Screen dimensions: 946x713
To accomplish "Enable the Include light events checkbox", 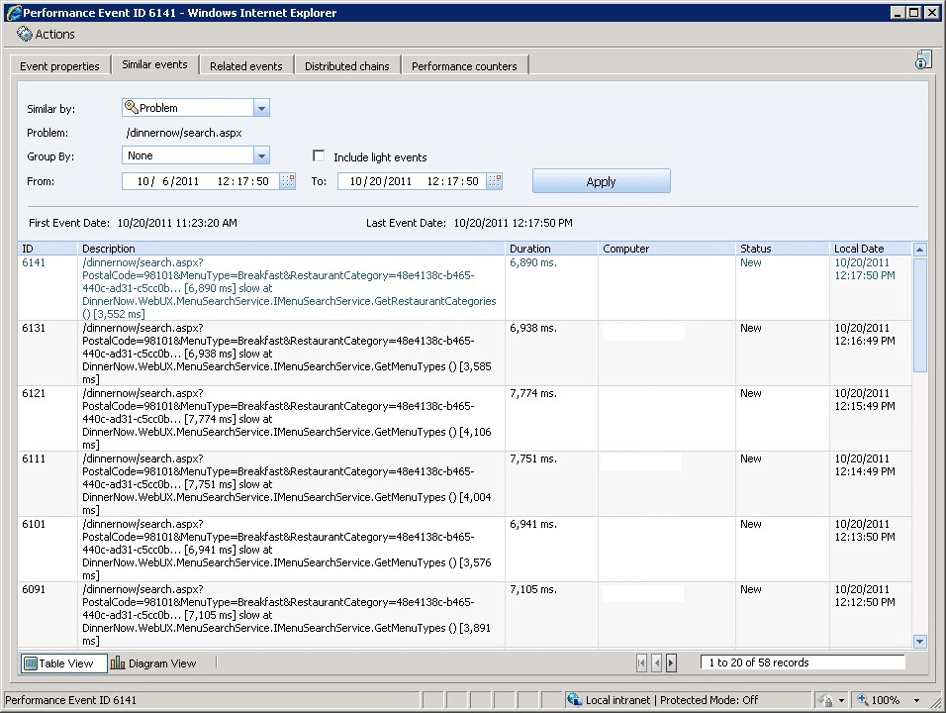I will [x=319, y=155].
